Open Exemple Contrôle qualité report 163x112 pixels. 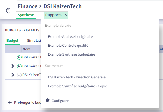click(x=68, y=46)
